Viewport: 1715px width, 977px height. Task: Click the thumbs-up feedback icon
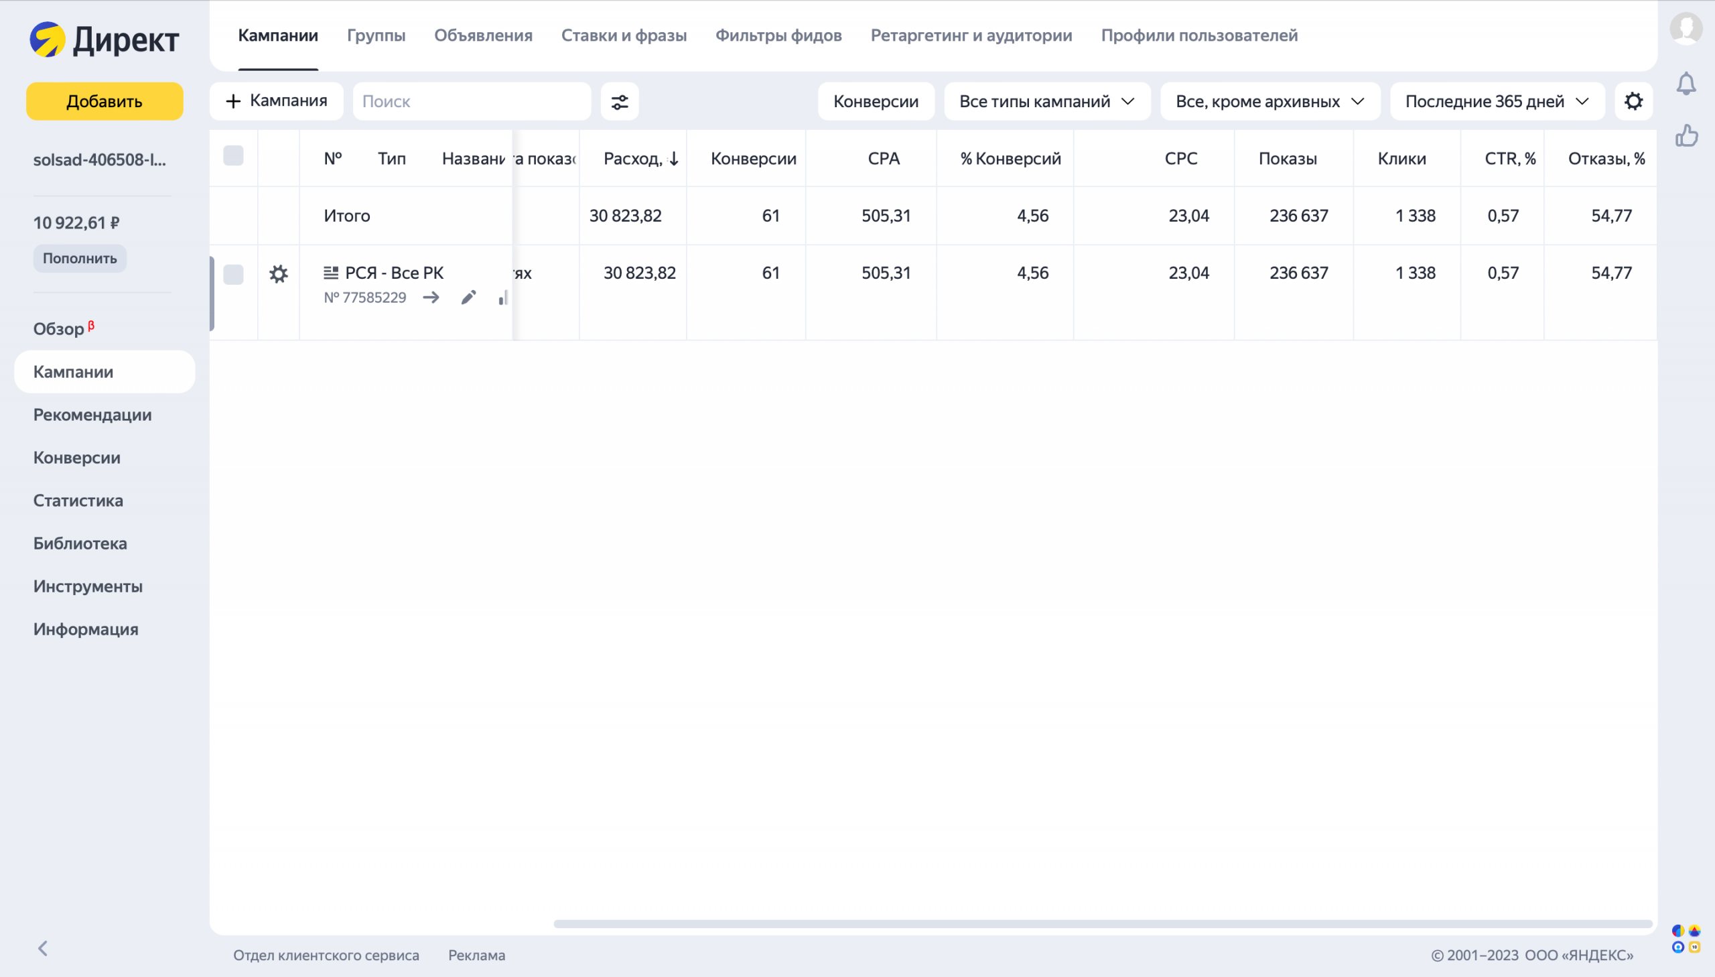pos(1686,136)
